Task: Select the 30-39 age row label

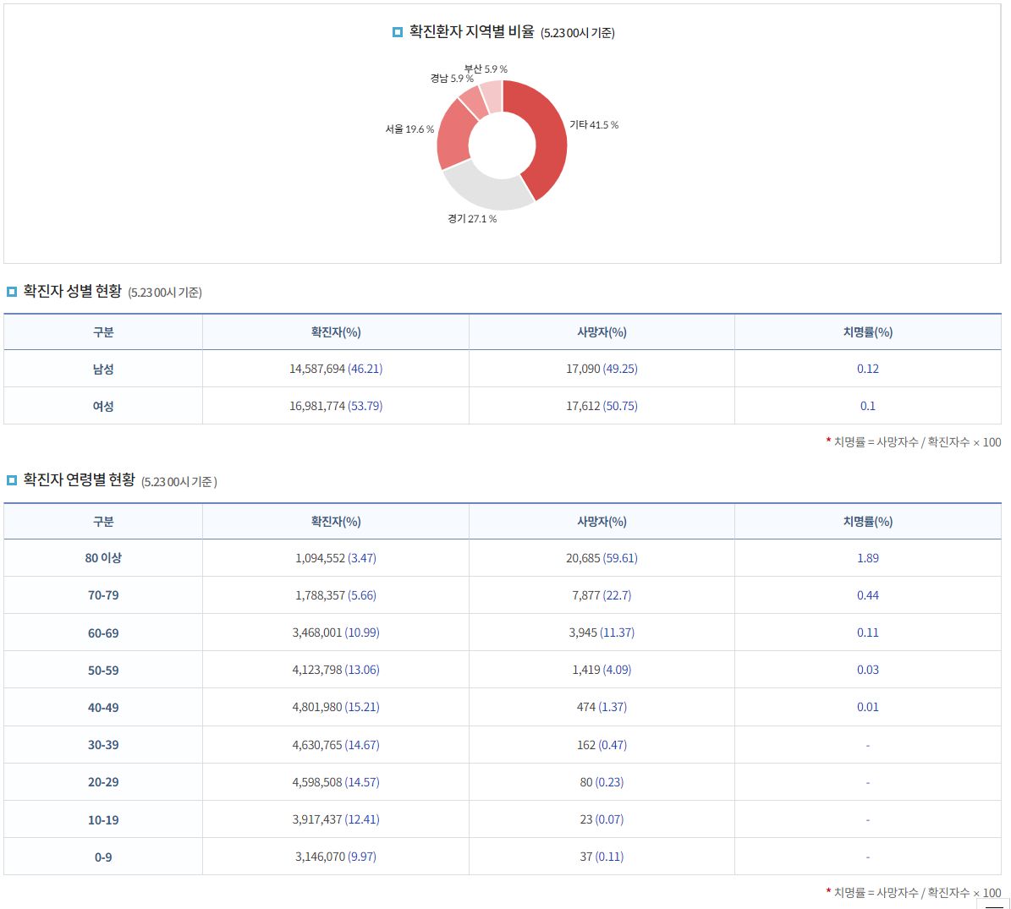Action: (103, 745)
